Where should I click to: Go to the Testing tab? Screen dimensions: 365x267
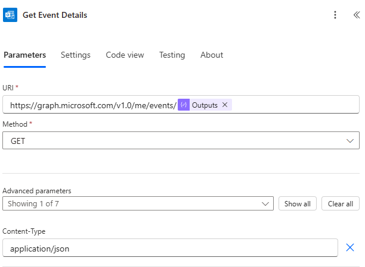pyautogui.click(x=172, y=55)
